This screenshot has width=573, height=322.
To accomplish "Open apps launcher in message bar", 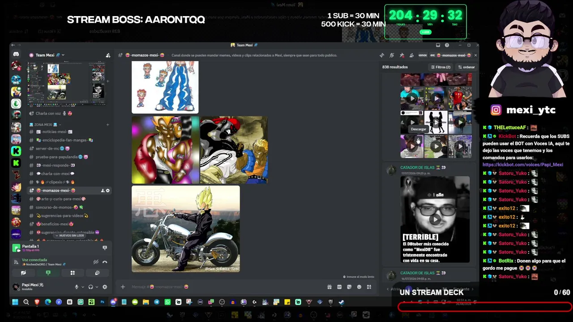I will click(x=369, y=287).
